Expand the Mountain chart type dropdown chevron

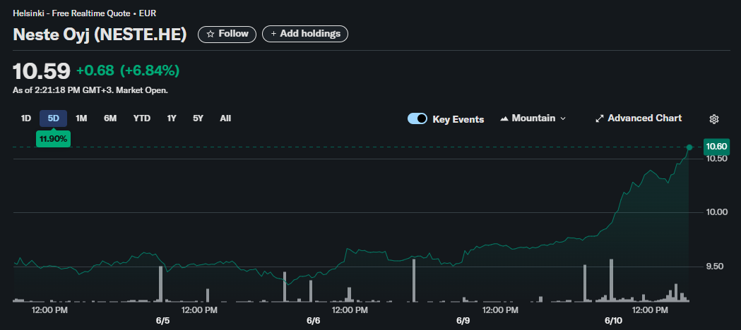point(563,118)
